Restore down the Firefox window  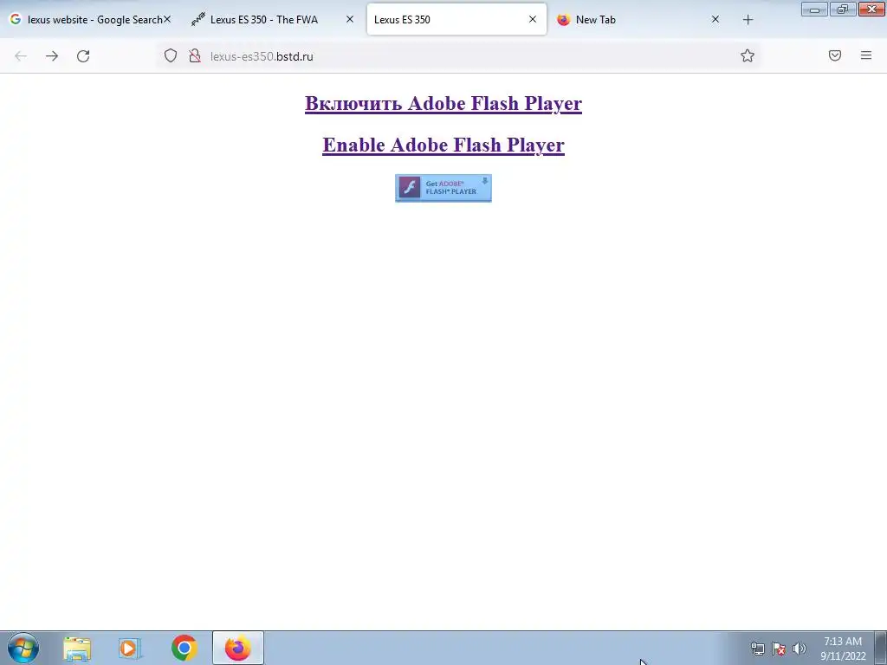click(843, 9)
